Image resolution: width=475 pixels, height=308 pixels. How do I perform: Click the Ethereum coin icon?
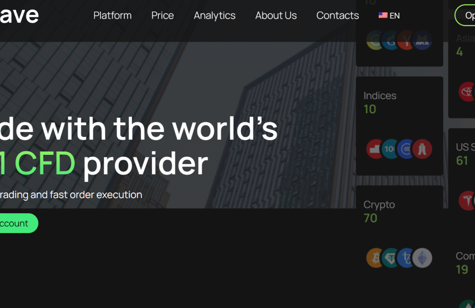423,258
